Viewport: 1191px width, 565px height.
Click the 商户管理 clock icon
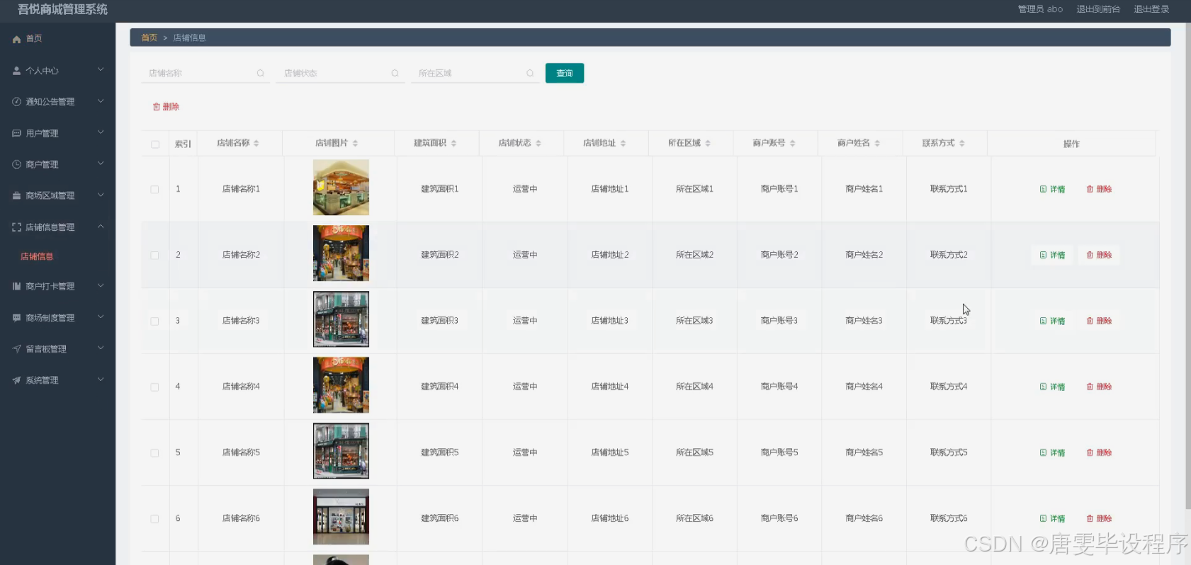point(16,164)
